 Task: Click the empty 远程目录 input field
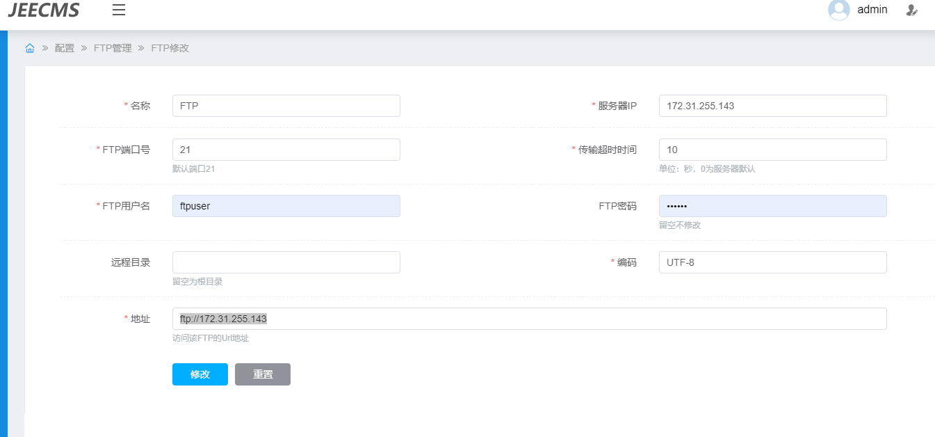point(286,262)
